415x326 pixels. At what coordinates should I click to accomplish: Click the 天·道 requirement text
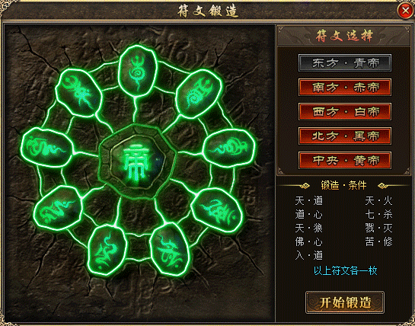[x=309, y=201]
